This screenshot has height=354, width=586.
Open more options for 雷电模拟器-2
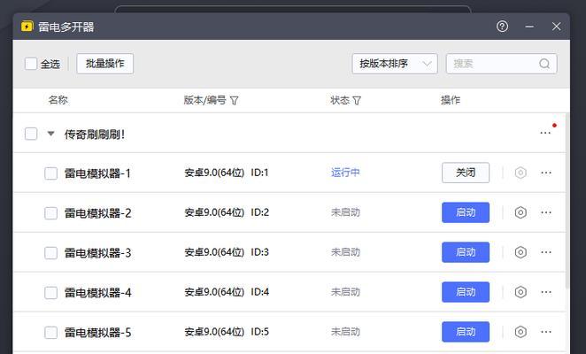point(546,212)
